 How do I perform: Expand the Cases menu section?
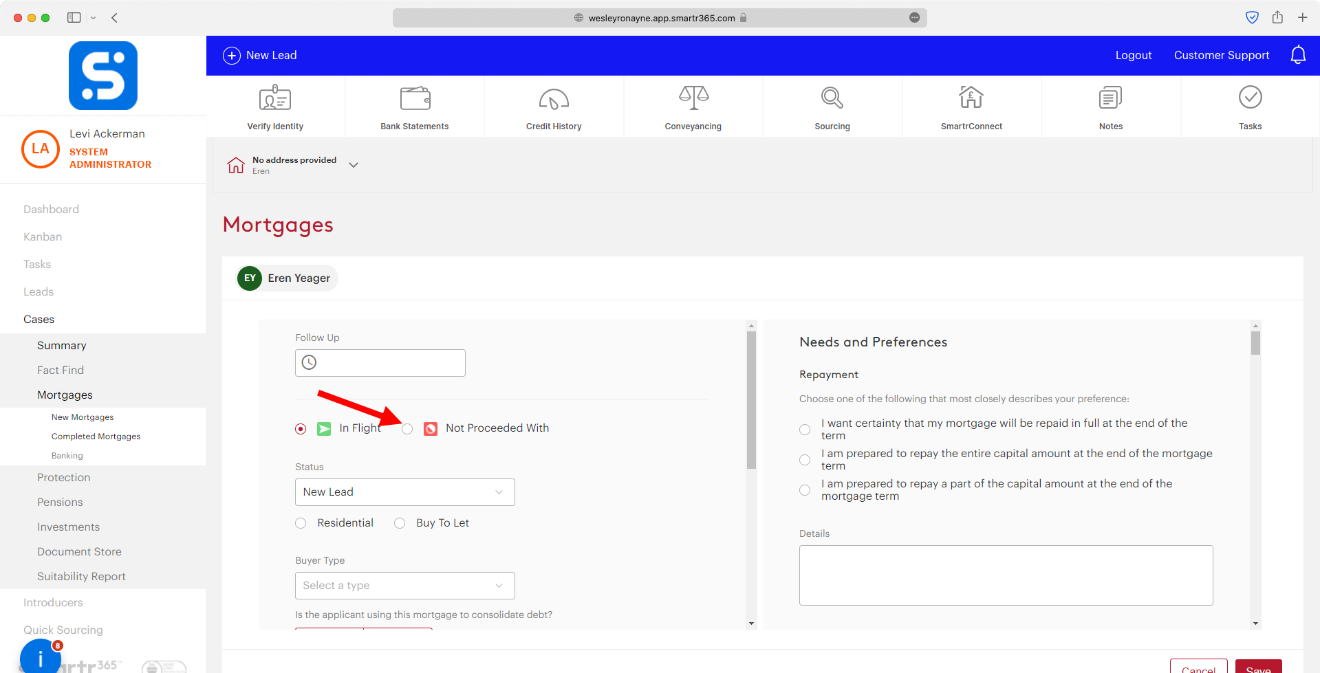tap(39, 319)
